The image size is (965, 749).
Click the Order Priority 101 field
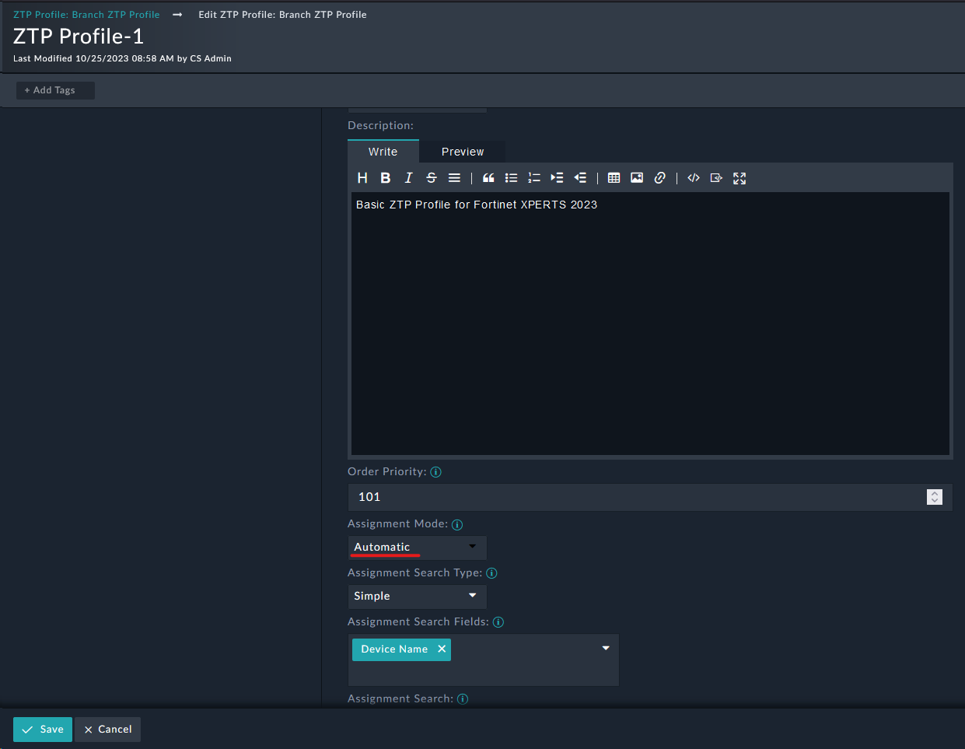[x=650, y=497]
